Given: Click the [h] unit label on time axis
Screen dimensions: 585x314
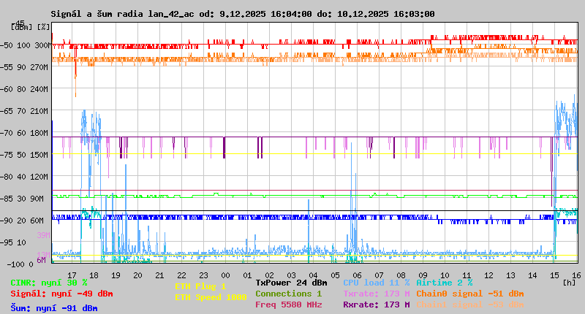Looking at the screenshot, I should 569,282.
